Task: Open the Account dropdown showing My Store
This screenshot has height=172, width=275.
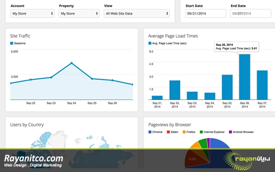Action: coord(32,14)
